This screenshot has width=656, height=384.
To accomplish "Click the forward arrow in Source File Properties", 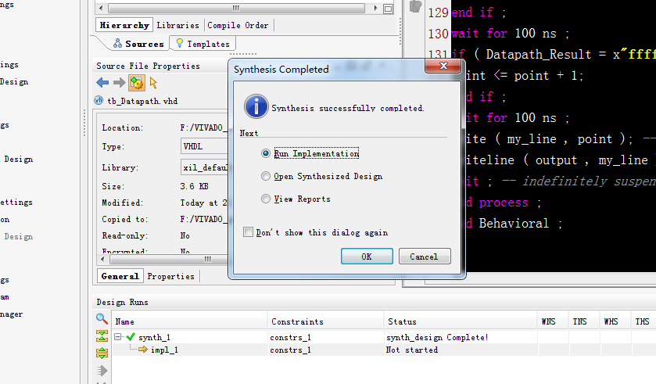I will tap(119, 82).
